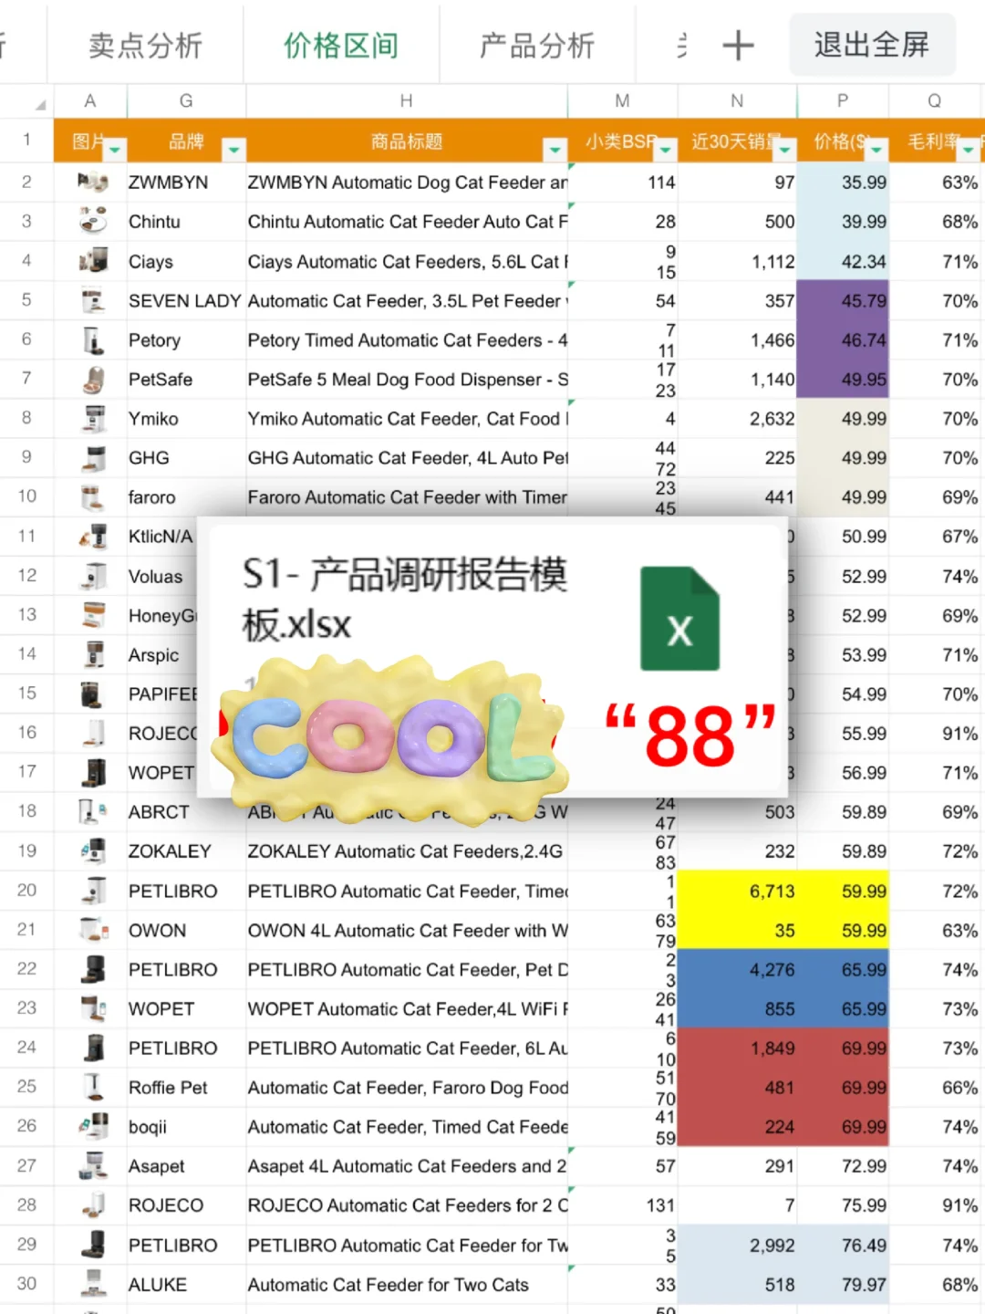The width and height of the screenshot is (985, 1314).
Task: Select column H header
Action: (407, 101)
